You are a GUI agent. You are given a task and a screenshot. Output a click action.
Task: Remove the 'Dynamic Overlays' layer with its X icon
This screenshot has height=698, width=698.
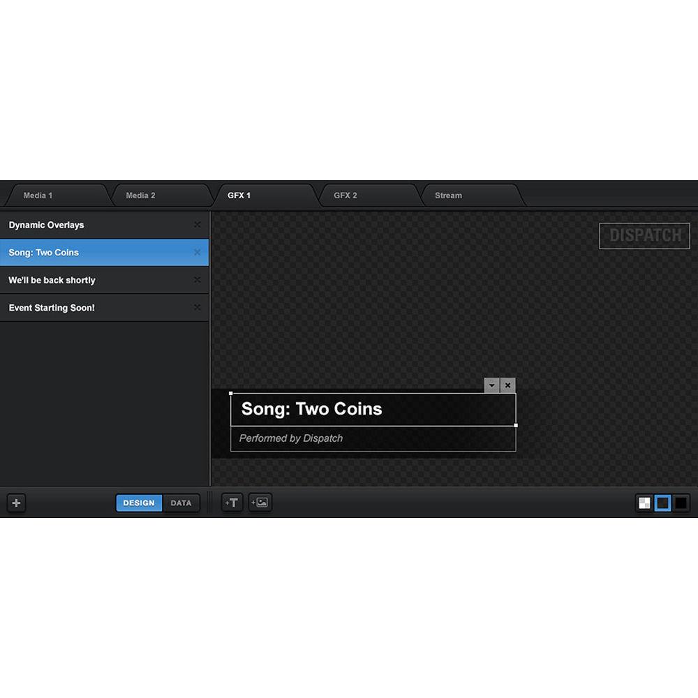point(198,224)
